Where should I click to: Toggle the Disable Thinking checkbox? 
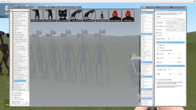point(12,93)
